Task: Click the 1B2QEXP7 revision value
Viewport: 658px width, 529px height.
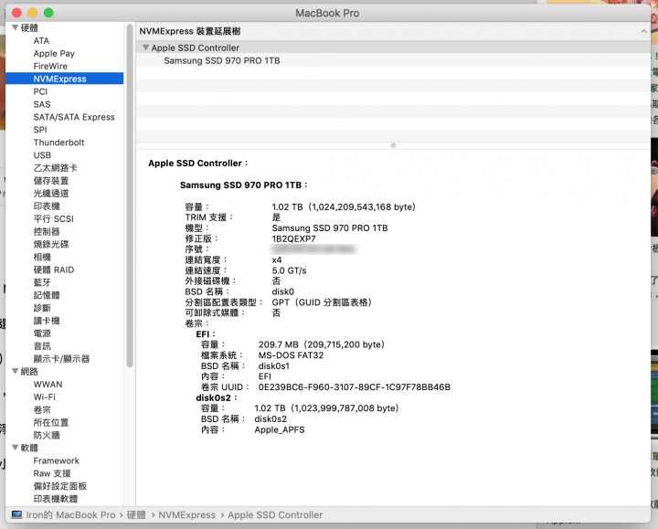Action: pyautogui.click(x=293, y=238)
